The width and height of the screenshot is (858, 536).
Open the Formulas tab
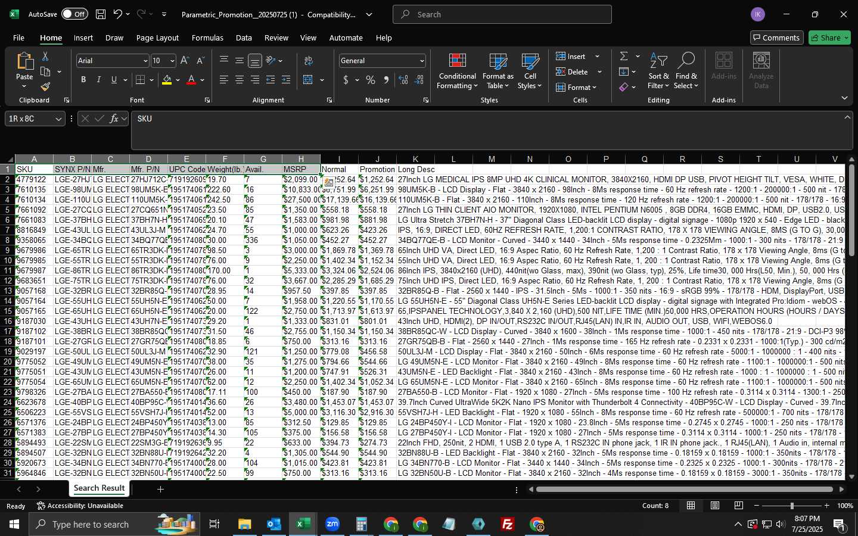[207, 38]
